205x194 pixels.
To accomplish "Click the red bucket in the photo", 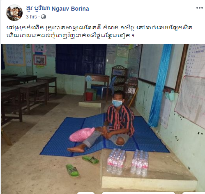I will pyautogui.click(x=89, y=96).
